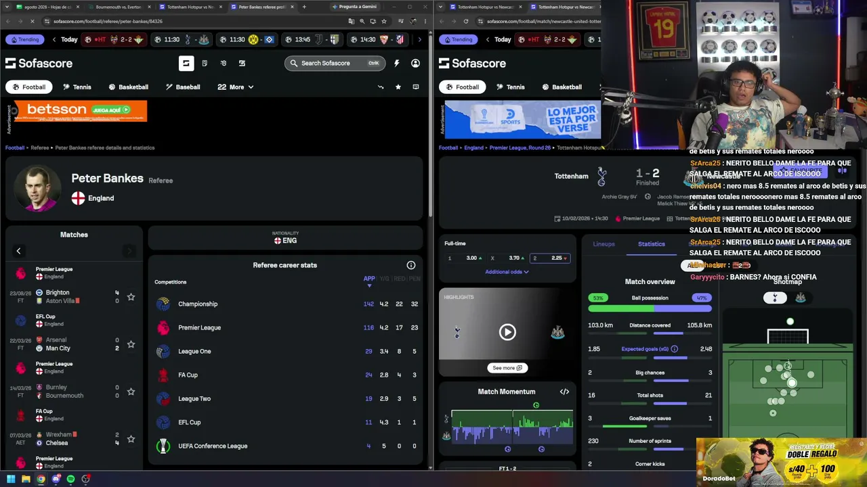Viewport: 867px width, 487px height.
Task: Click the bookmark star in the left browser address bar
Action: coord(383,21)
